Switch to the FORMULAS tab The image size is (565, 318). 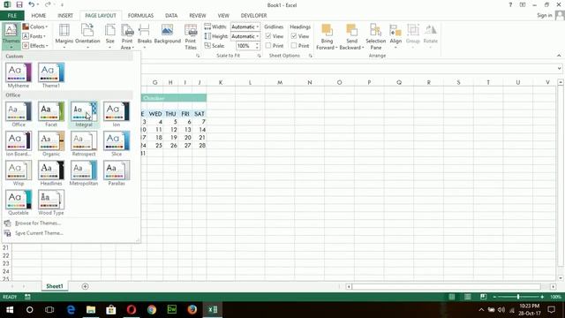point(140,16)
